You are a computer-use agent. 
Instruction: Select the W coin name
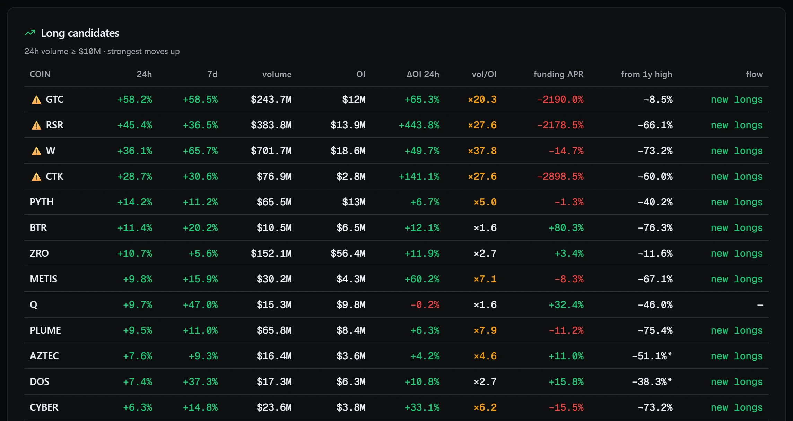pyautogui.click(x=51, y=151)
